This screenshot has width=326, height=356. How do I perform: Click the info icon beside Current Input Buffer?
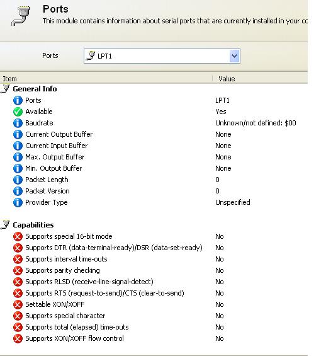pyautogui.click(x=18, y=146)
